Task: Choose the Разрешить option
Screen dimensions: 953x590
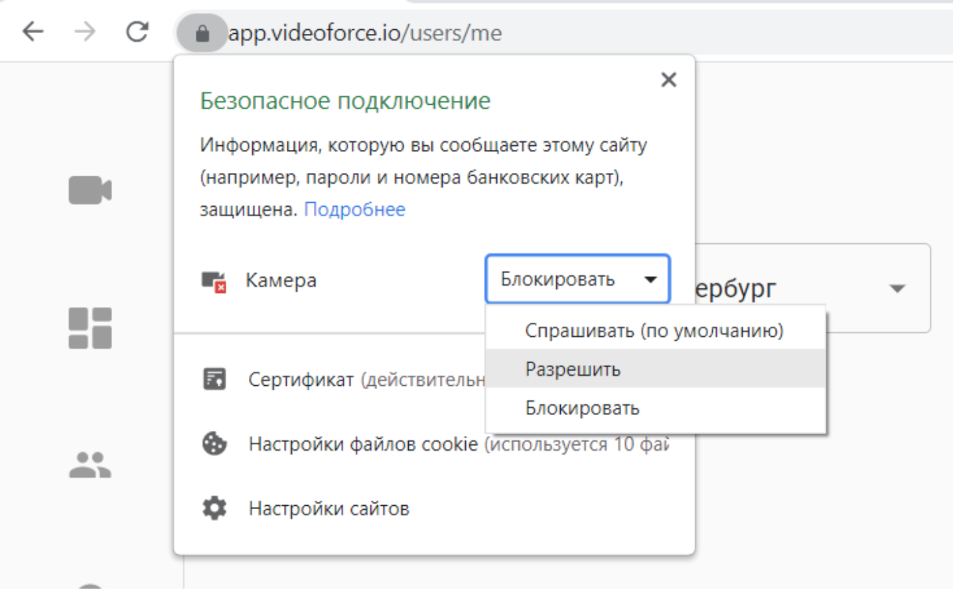Action: click(x=656, y=369)
